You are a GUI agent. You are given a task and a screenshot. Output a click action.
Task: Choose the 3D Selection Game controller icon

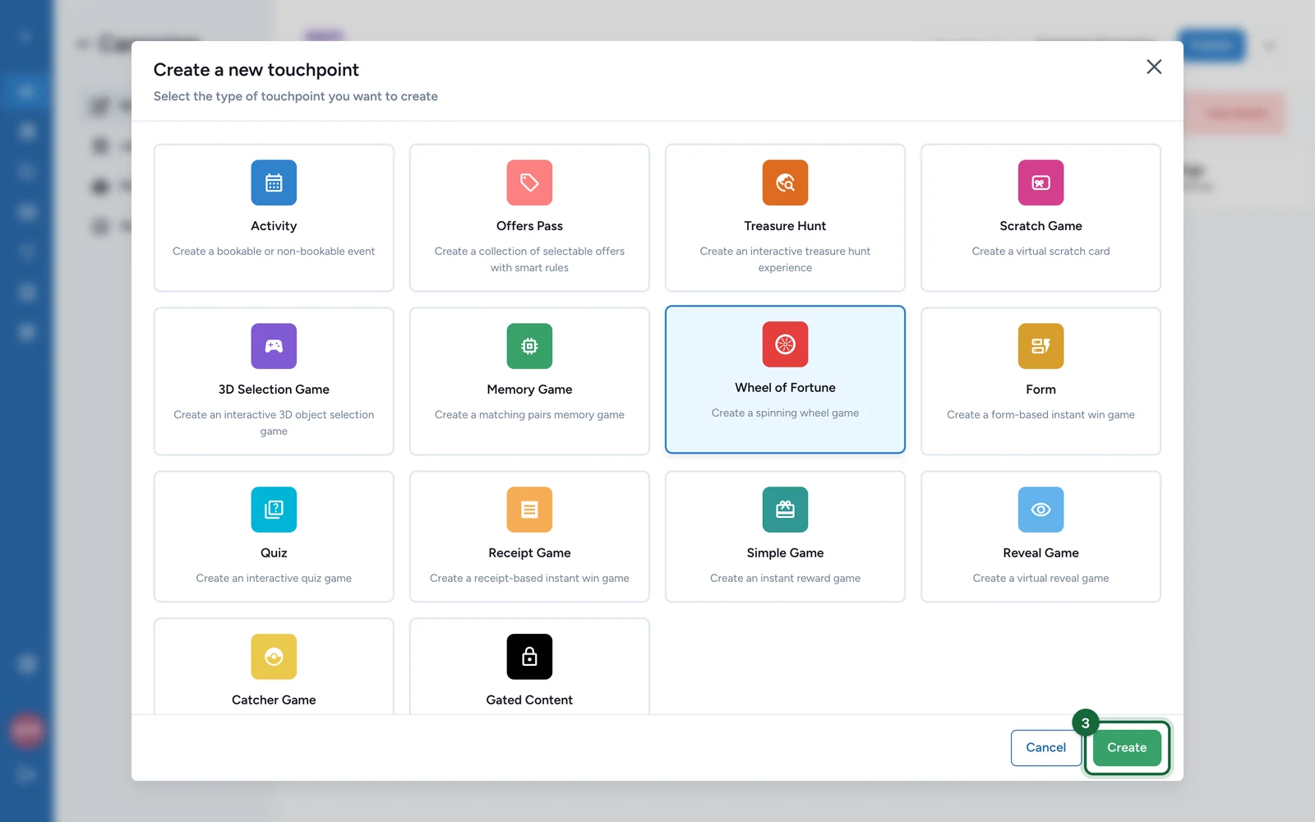pos(274,346)
